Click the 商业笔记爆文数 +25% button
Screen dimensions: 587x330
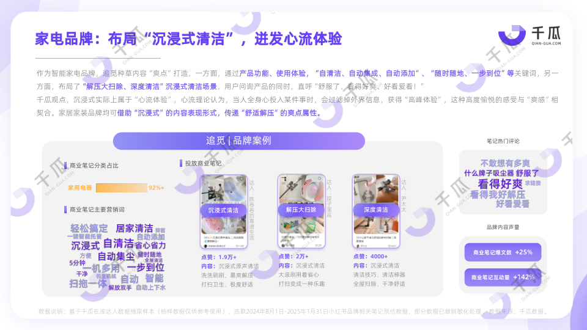click(503, 252)
